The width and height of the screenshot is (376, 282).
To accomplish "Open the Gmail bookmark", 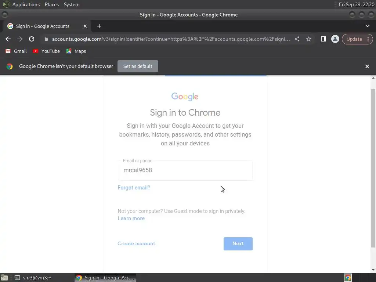I will pos(16,51).
